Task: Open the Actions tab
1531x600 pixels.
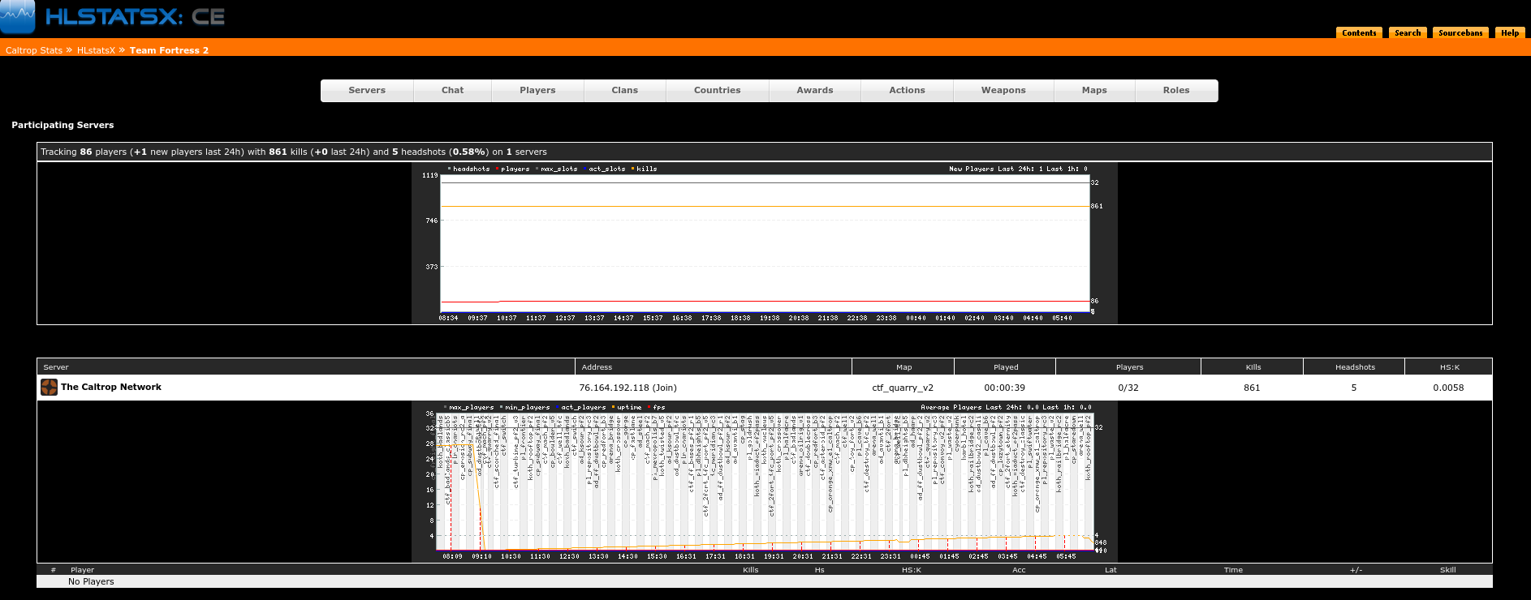Action: pos(907,91)
